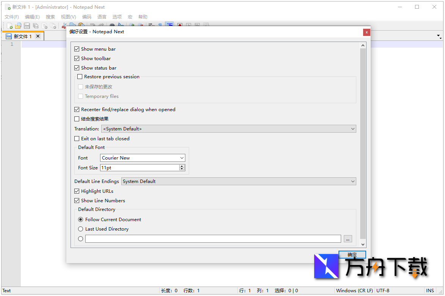This screenshot has width=445, height=296.
Task: Open the 语言 menu
Action: (102, 17)
